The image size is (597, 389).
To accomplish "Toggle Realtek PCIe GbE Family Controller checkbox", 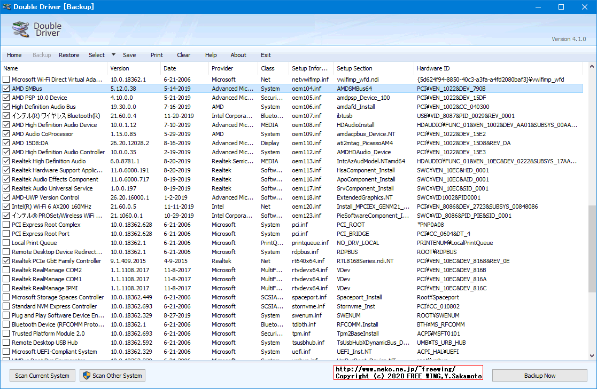I will (6, 261).
